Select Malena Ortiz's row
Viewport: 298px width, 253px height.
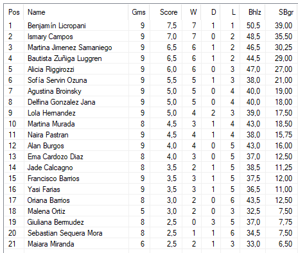coord(151,211)
